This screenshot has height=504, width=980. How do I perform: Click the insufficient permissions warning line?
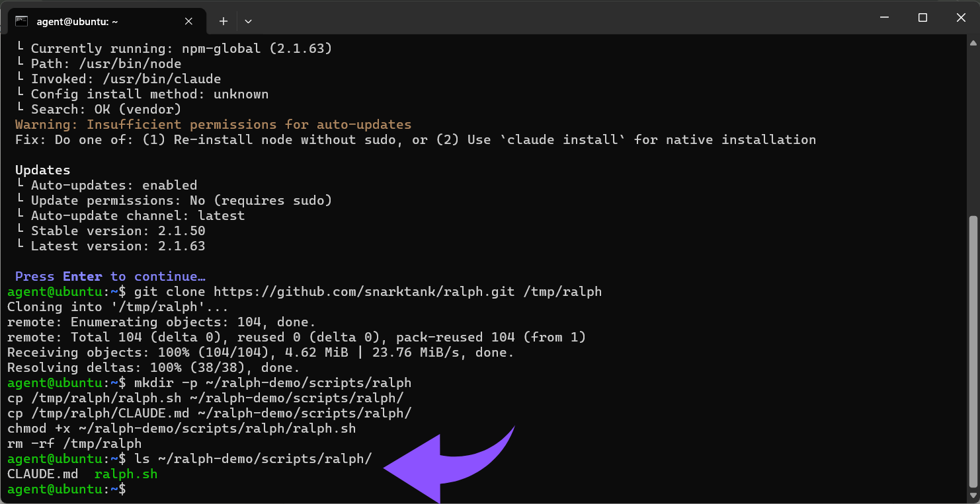click(213, 124)
